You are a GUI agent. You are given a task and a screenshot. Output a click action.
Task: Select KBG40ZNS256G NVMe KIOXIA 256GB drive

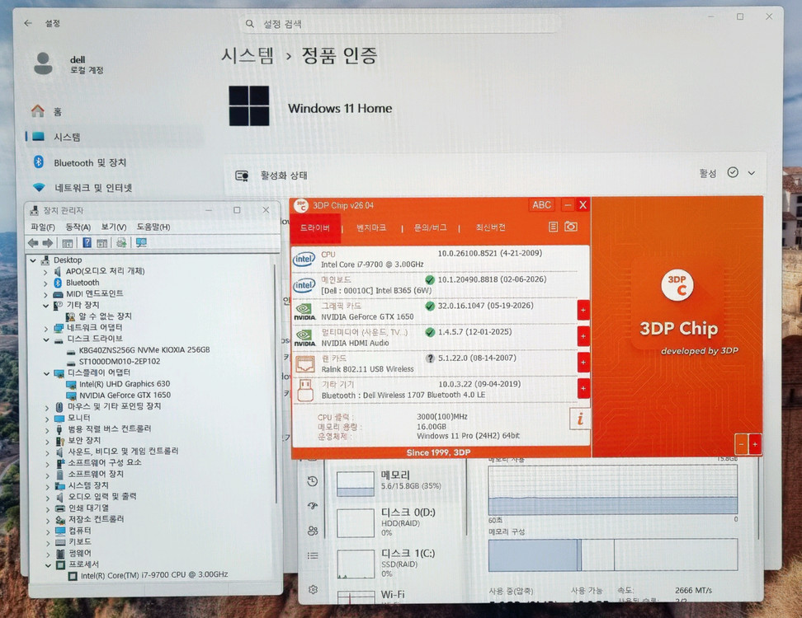click(144, 350)
